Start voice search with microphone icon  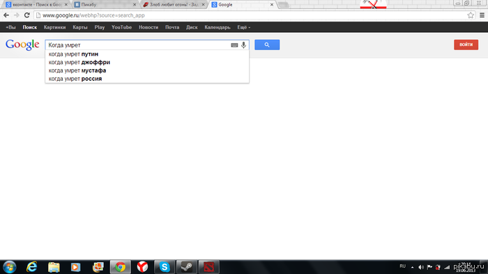[x=244, y=45]
